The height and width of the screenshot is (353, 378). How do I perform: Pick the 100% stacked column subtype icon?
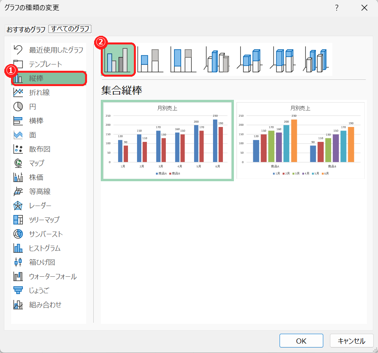click(183, 59)
